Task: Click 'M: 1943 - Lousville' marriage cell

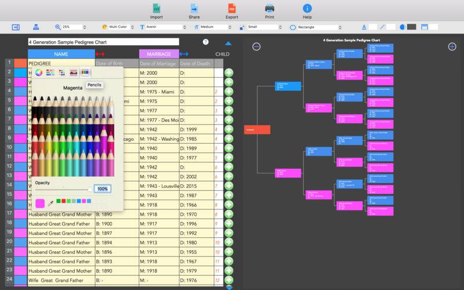Action: click(x=159, y=186)
